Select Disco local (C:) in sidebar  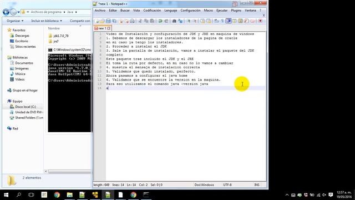click(x=23, y=107)
